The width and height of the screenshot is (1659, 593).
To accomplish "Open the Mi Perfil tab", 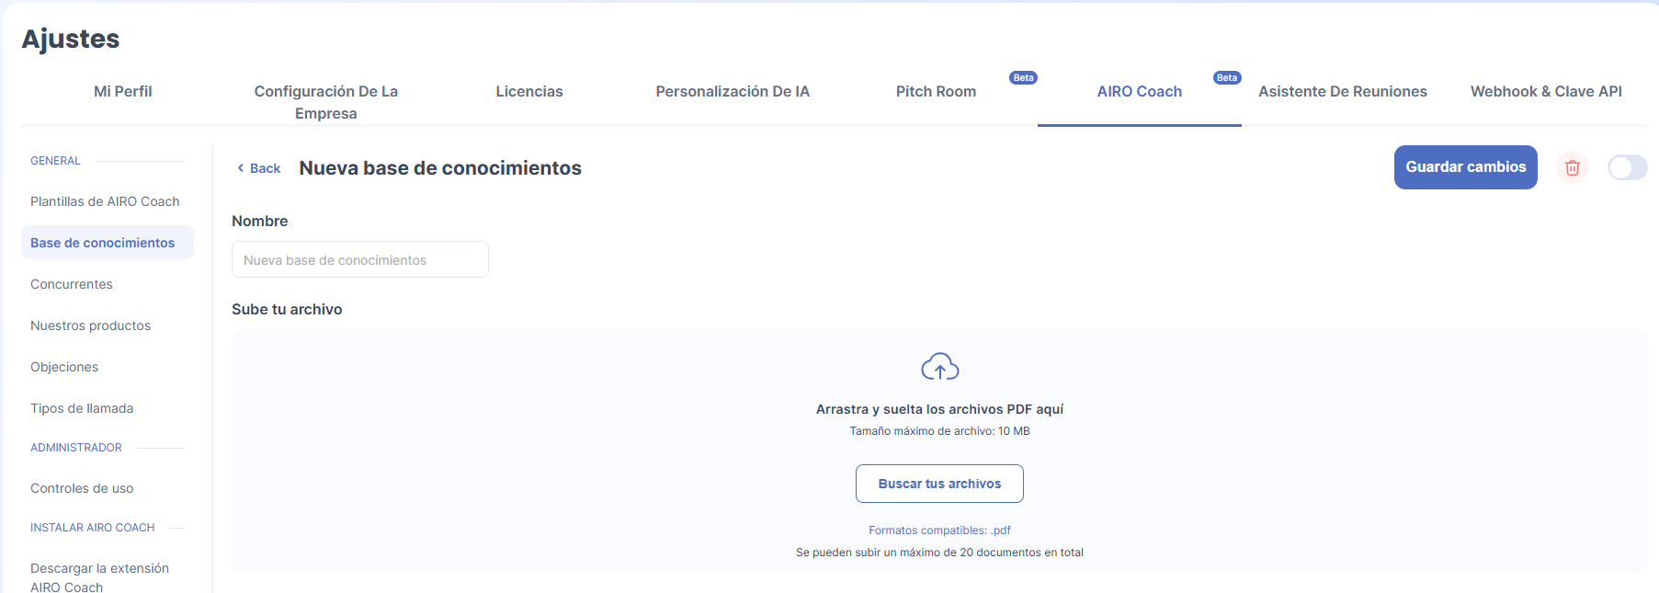I will (x=122, y=92).
